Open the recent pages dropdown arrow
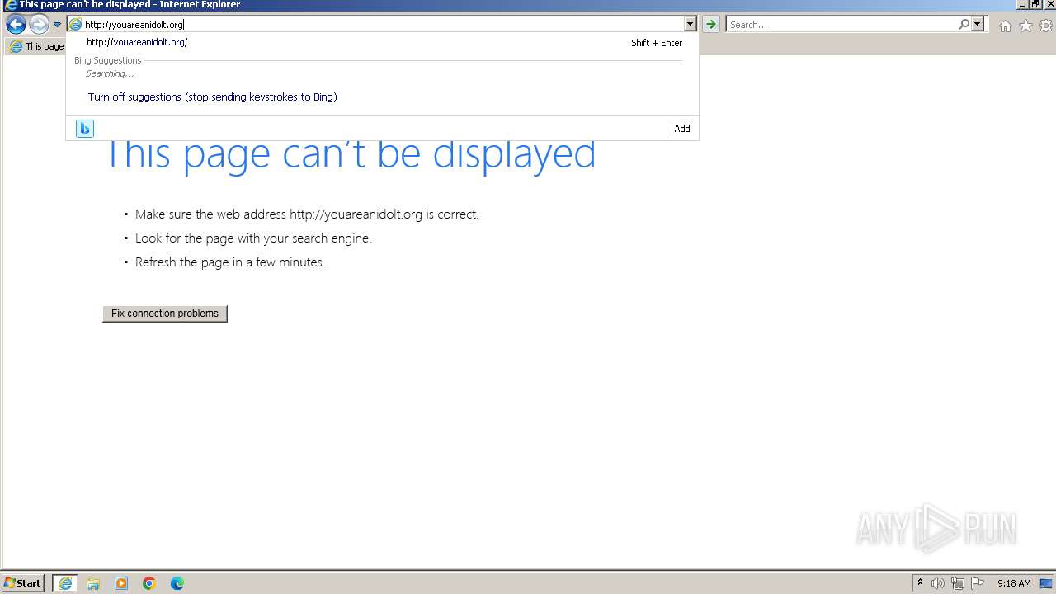 [57, 25]
